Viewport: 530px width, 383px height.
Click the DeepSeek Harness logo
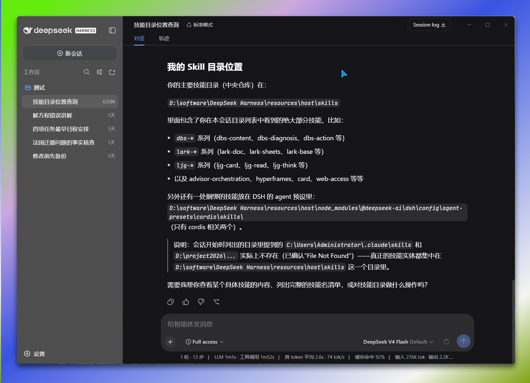60,30
